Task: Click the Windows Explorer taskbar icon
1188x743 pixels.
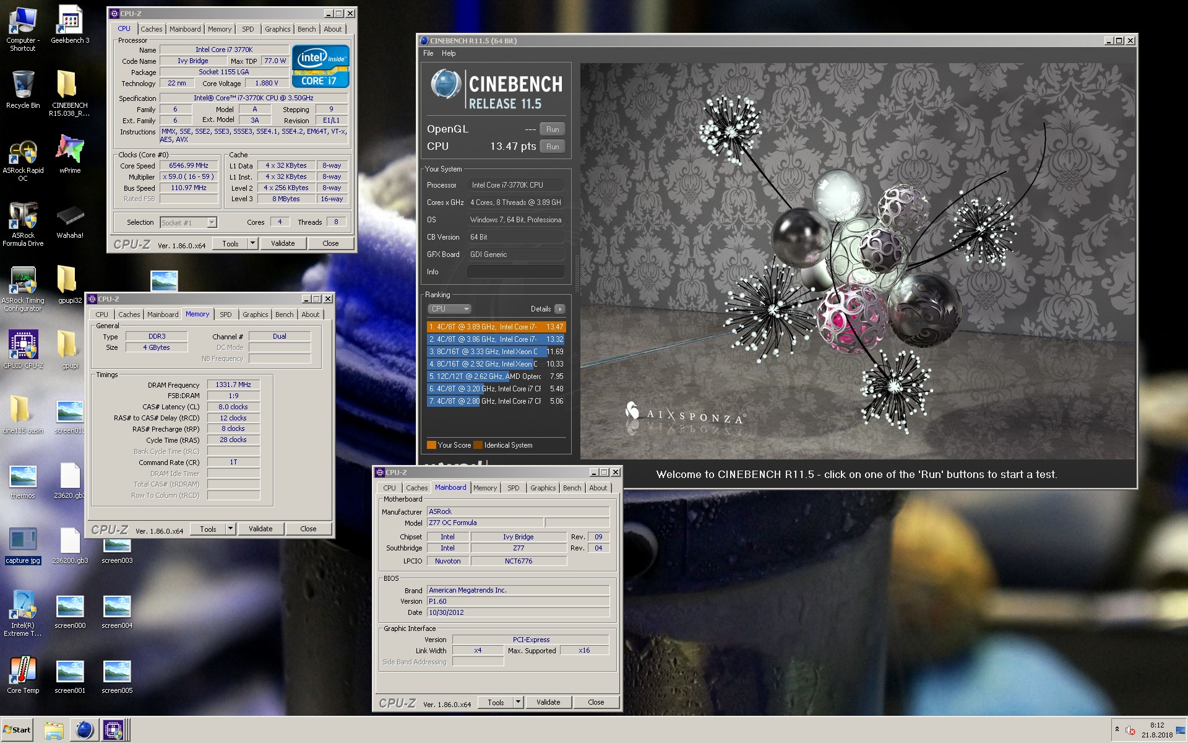Action: tap(54, 730)
